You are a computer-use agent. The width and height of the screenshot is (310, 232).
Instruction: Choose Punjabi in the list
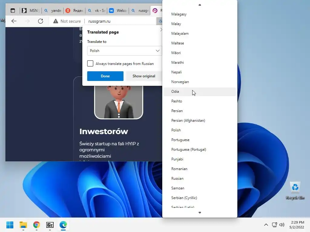200,159
